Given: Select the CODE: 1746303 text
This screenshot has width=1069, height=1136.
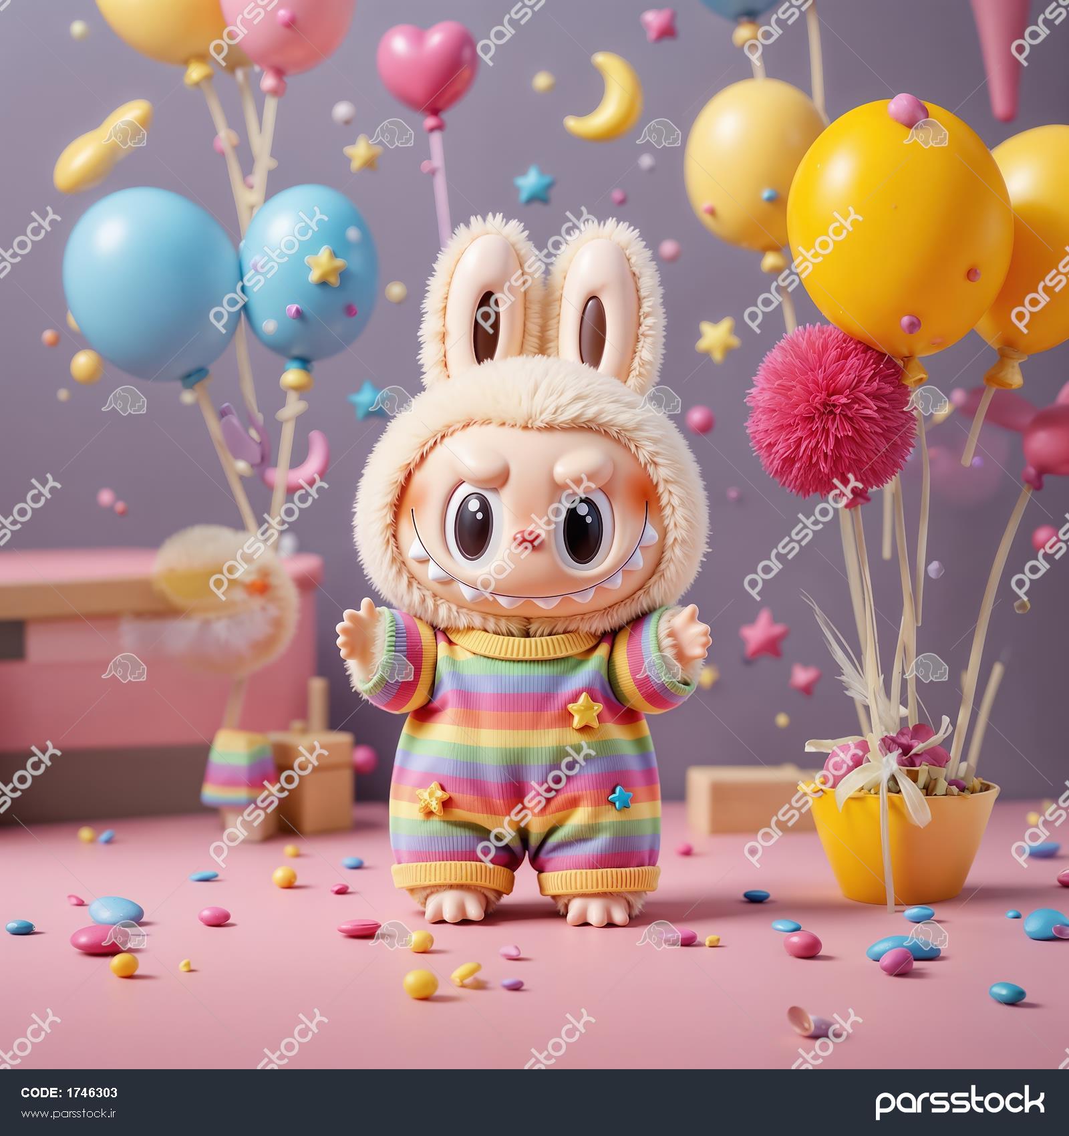Looking at the screenshot, I should point(69,1093).
